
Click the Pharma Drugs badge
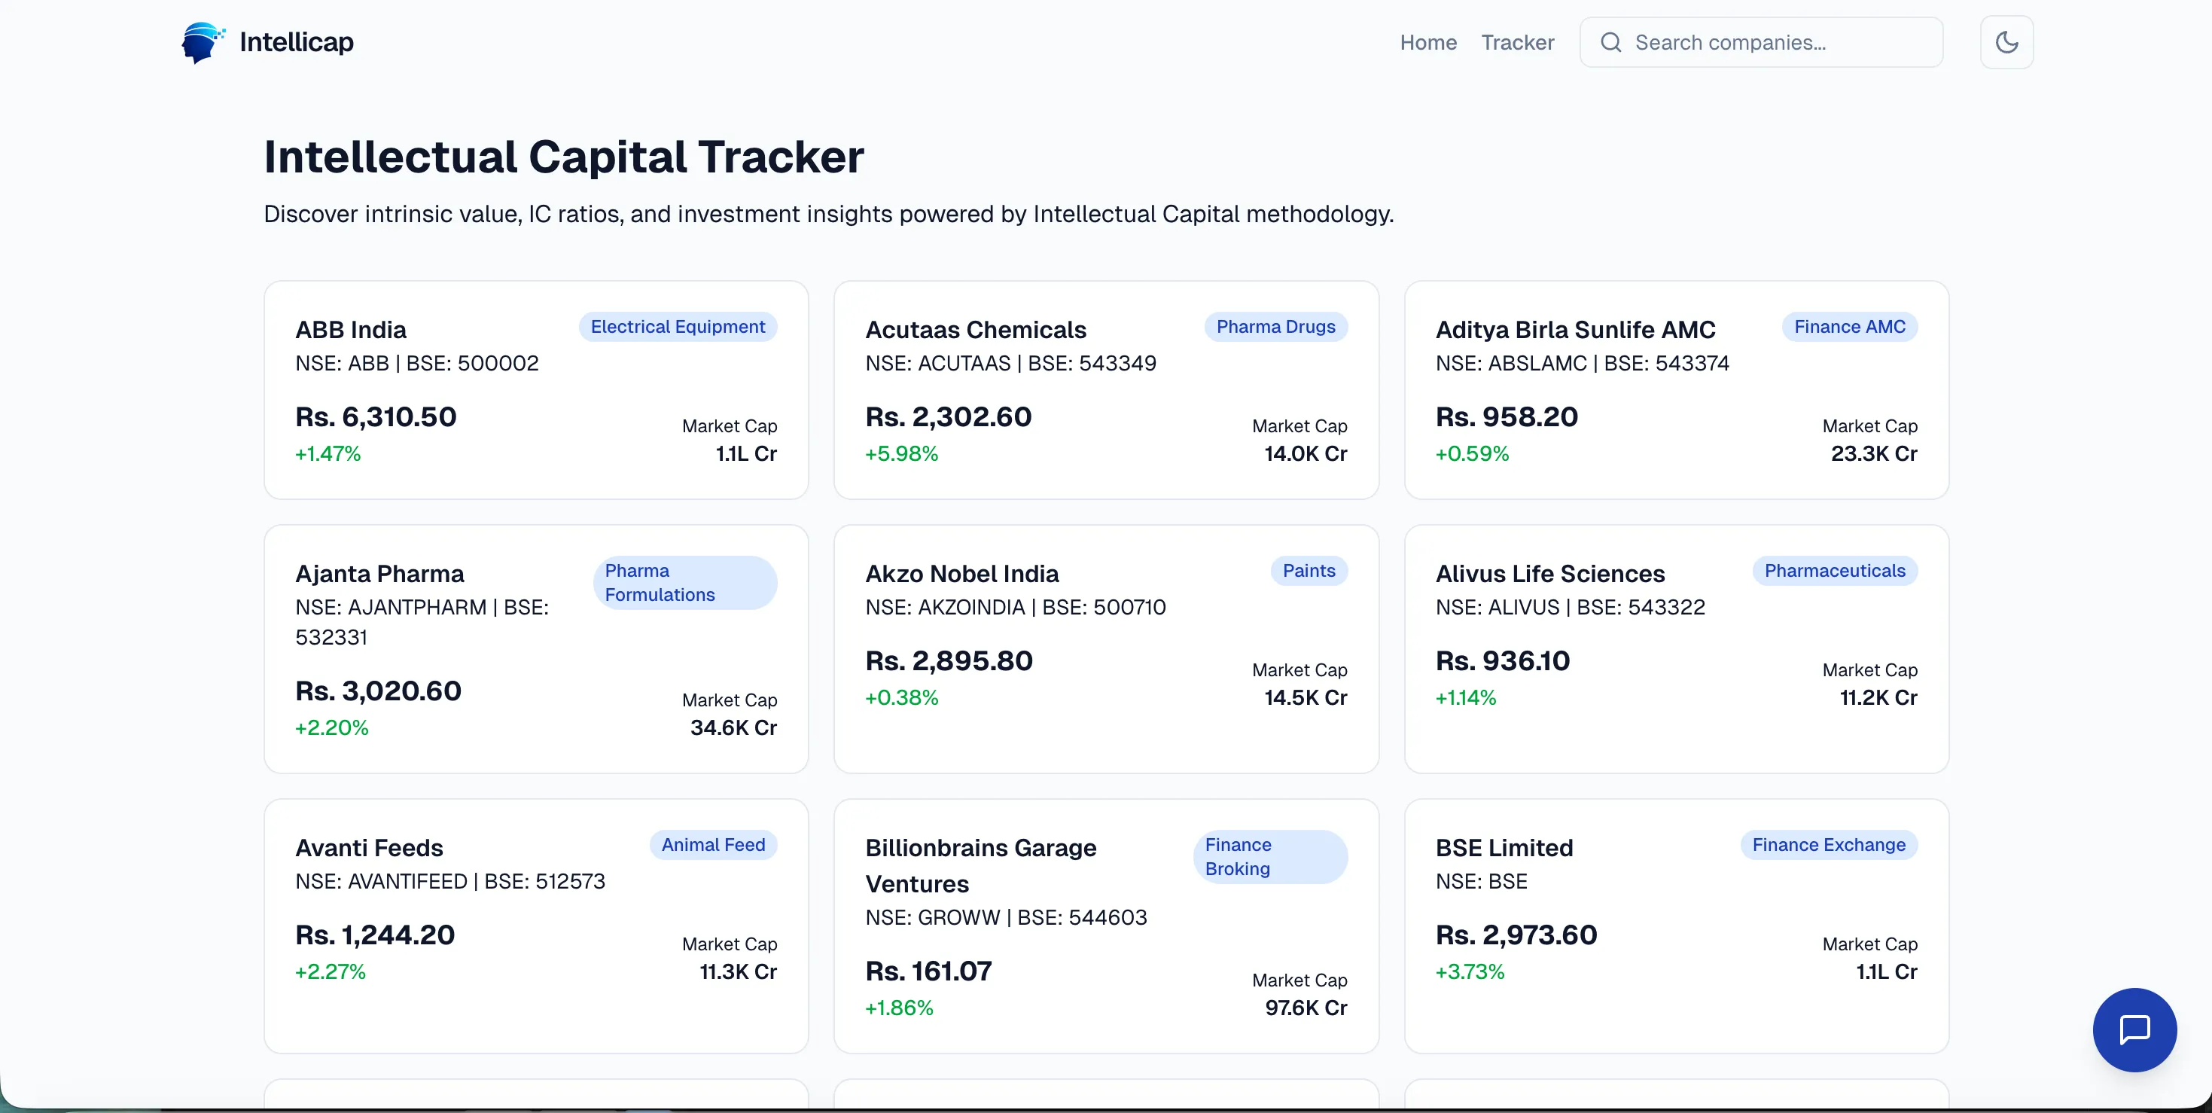pos(1275,326)
